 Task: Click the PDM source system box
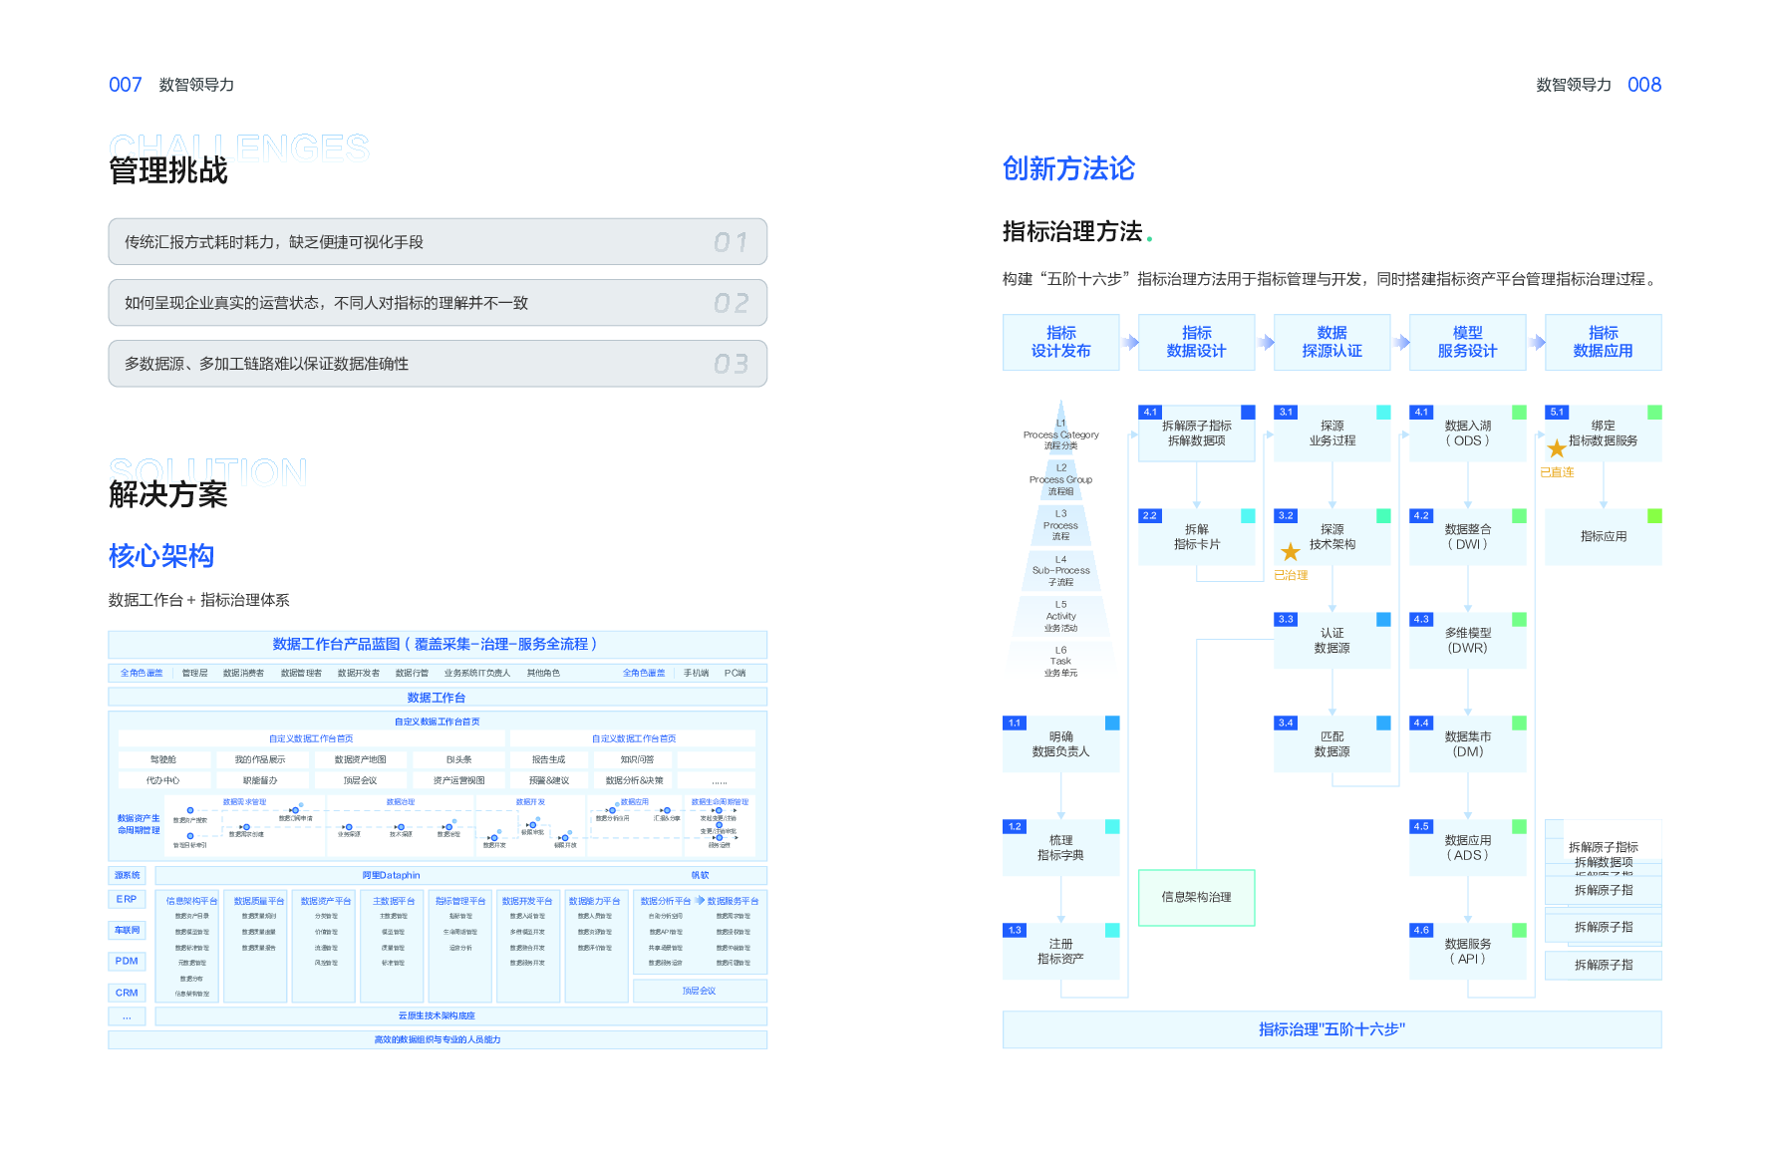[127, 961]
